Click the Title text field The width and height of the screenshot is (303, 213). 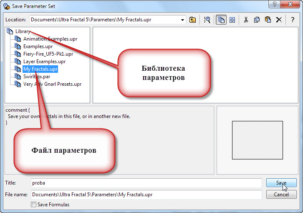pos(146,183)
